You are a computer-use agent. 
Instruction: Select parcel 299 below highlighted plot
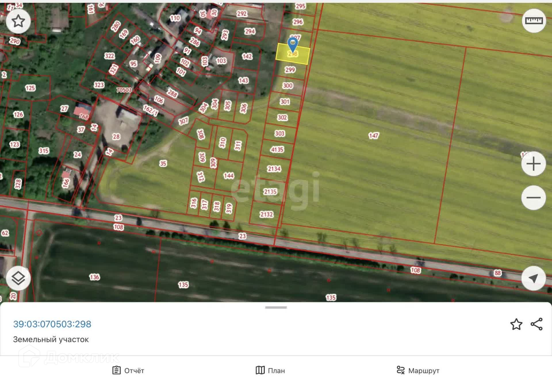coord(290,70)
